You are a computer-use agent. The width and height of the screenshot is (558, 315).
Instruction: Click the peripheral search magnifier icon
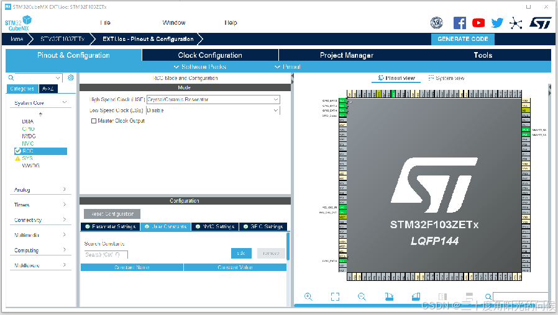11,78
